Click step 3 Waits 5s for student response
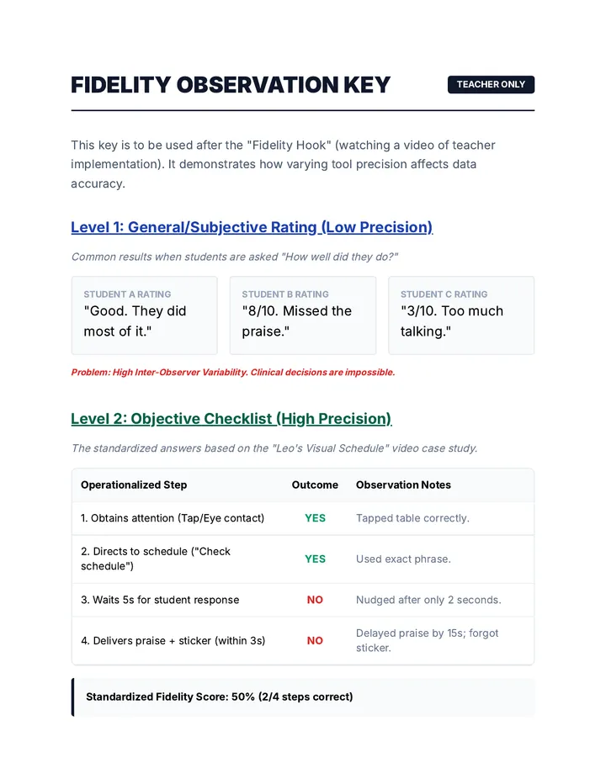 click(160, 600)
